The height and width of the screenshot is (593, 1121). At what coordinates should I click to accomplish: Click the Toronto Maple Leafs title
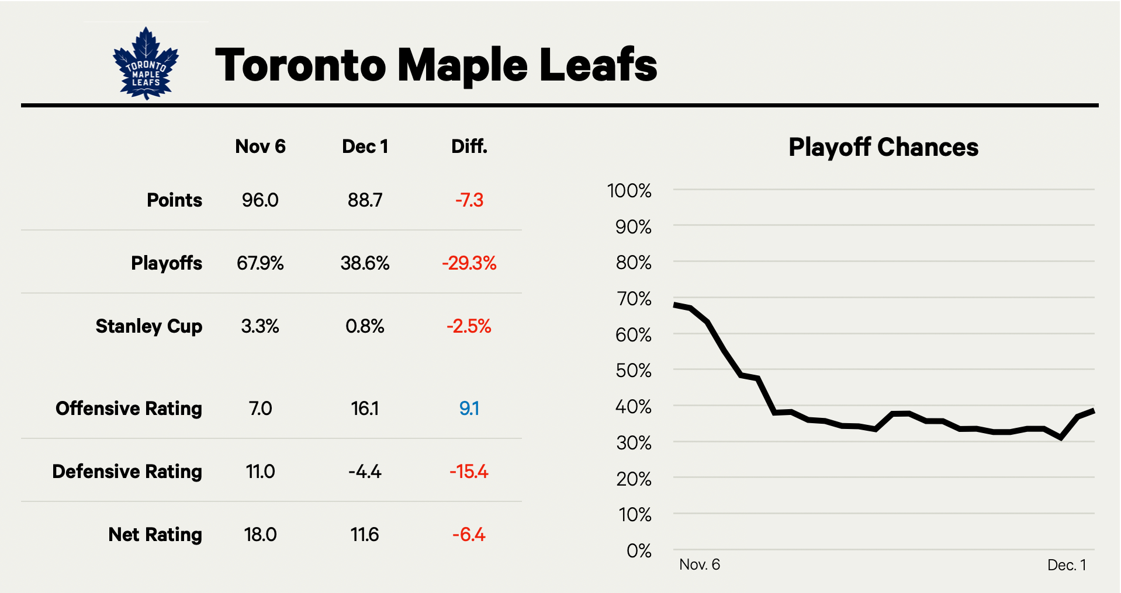coord(436,65)
